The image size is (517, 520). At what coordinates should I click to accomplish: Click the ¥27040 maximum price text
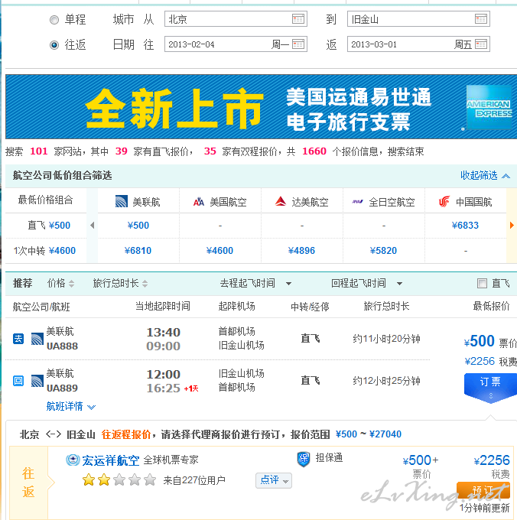pos(385,434)
